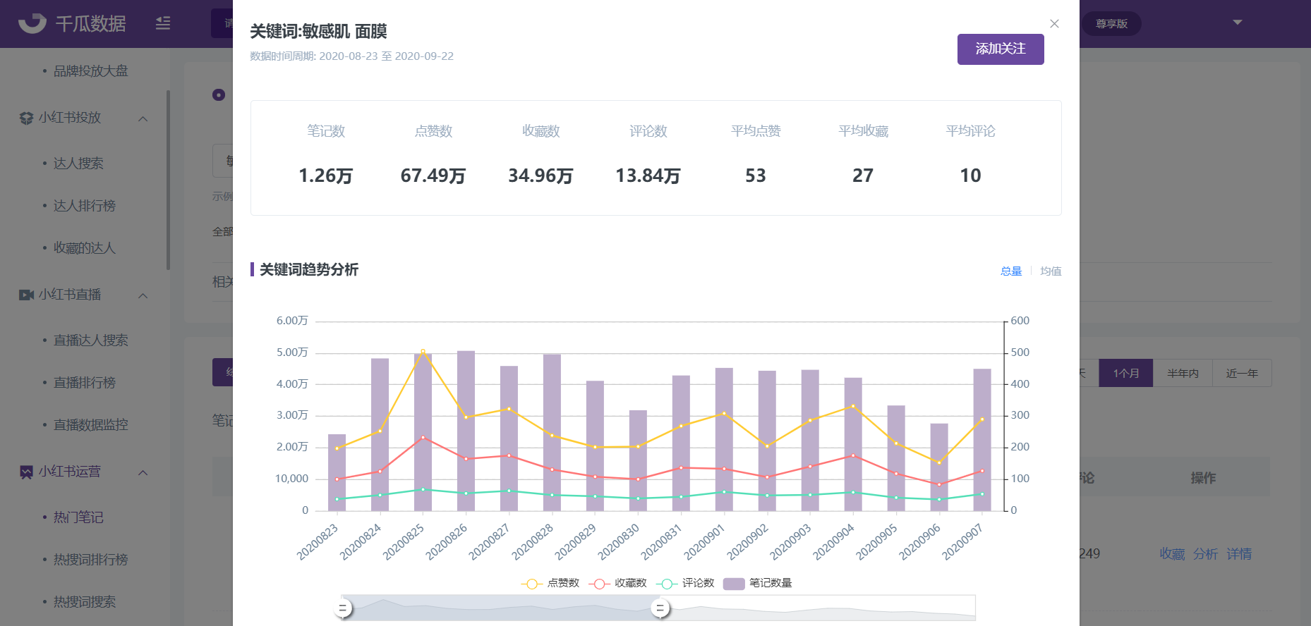The width and height of the screenshot is (1311, 626).
Task: Collapse the 小红书投放 menu section
Action: pos(143,118)
